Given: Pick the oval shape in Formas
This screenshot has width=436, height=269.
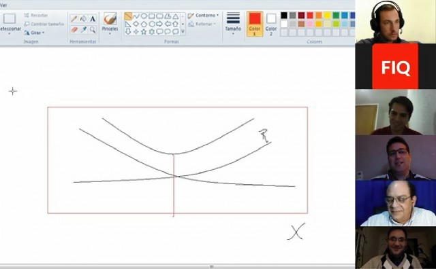Looking at the screenshot, I should coord(144,16).
